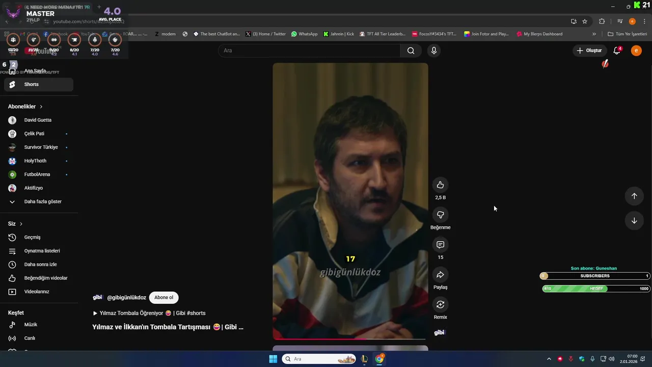Open Aktifizyo subscription
The height and width of the screenshot is (367, 652).
[39, 188]
